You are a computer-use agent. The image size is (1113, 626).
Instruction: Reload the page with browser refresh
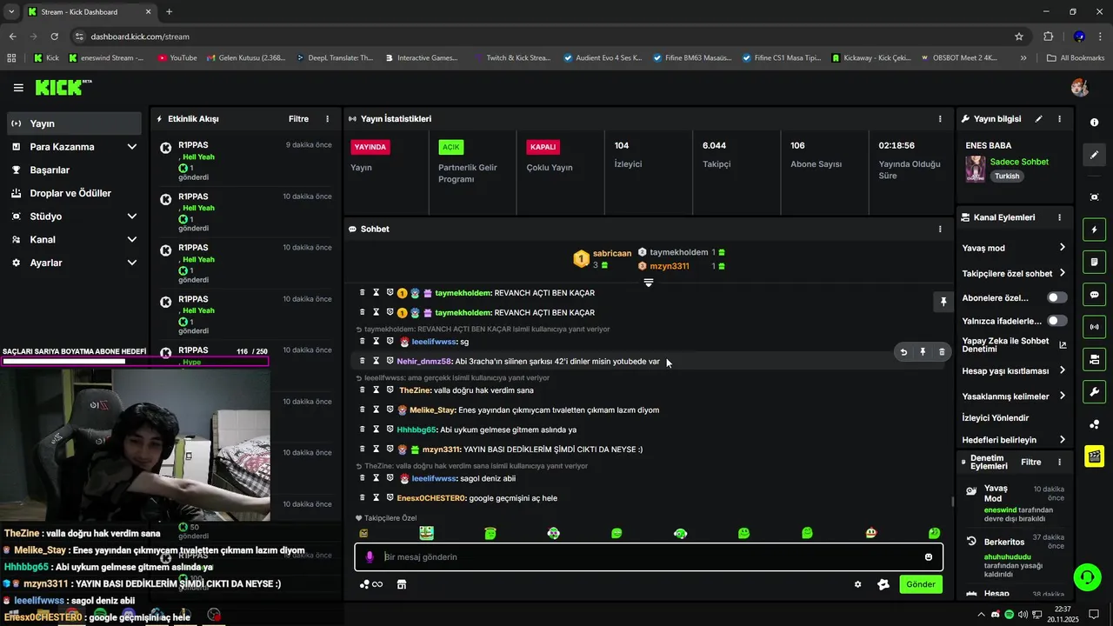(54, 37)
